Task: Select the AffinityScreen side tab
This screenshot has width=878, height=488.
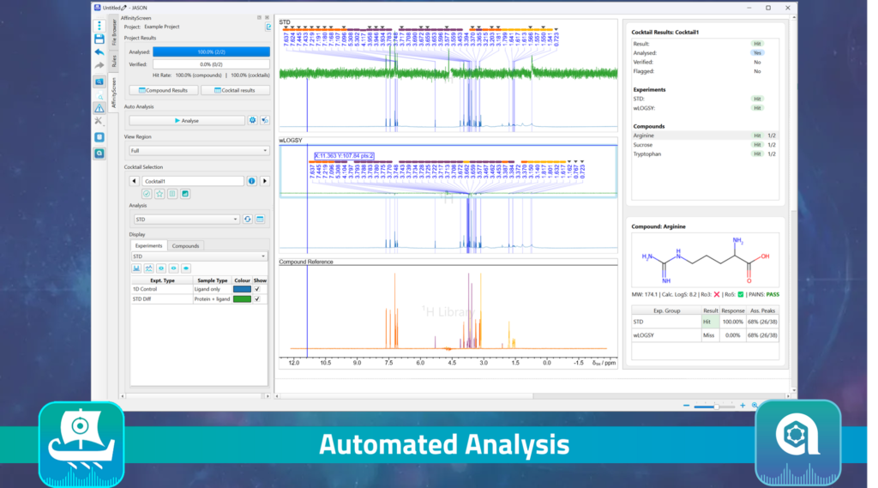Action: click(115, 93)
